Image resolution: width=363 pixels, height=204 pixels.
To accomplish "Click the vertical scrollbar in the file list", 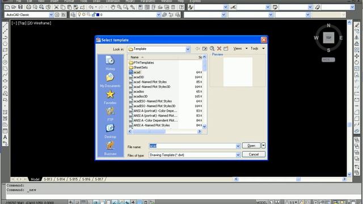I will click(204, 92).
